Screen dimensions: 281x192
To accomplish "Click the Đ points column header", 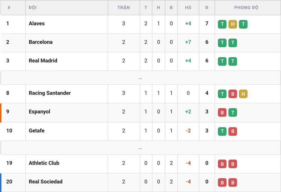I will [x=207, y=8].
